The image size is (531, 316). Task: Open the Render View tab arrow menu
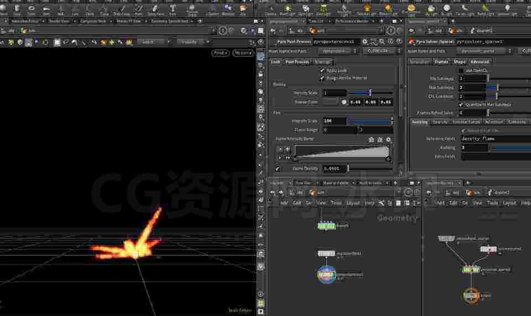(74, 21)
